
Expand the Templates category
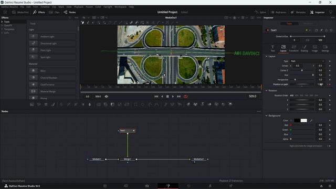pyautogui.click(x=2, y=29)
